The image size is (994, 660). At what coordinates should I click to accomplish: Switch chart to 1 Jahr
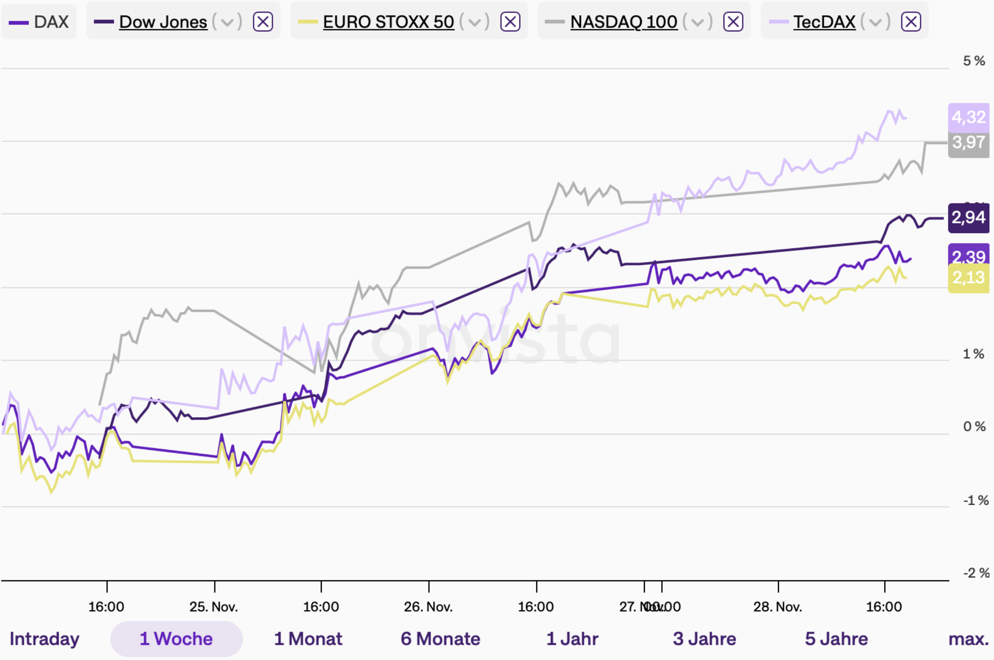(x=572, y=639)
